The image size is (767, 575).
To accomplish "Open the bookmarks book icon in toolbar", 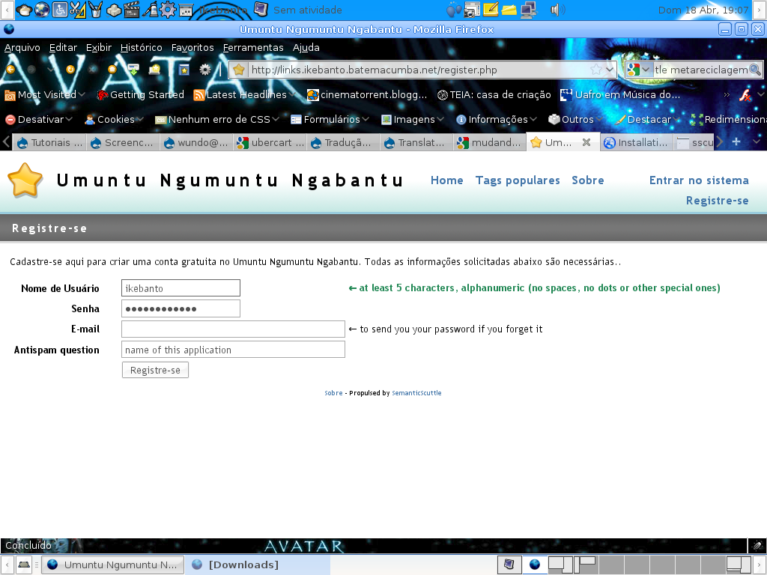I will pyautogui.click(x=184, y=70).
